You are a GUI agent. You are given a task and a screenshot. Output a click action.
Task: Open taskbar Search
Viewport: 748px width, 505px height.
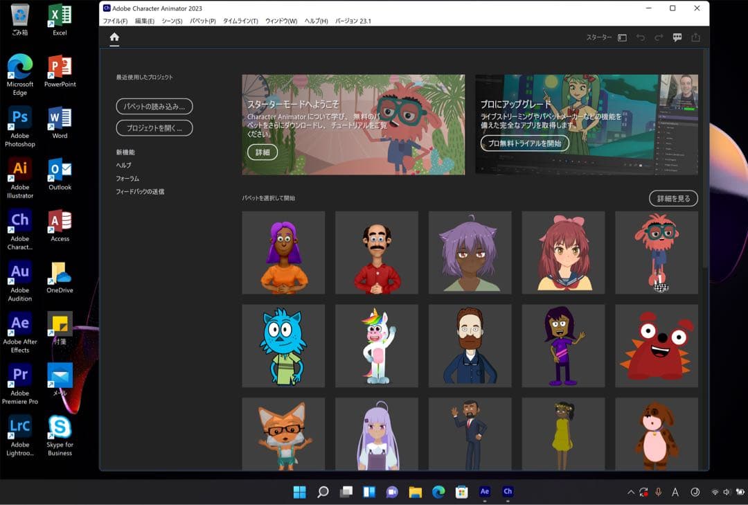point(323,492)
